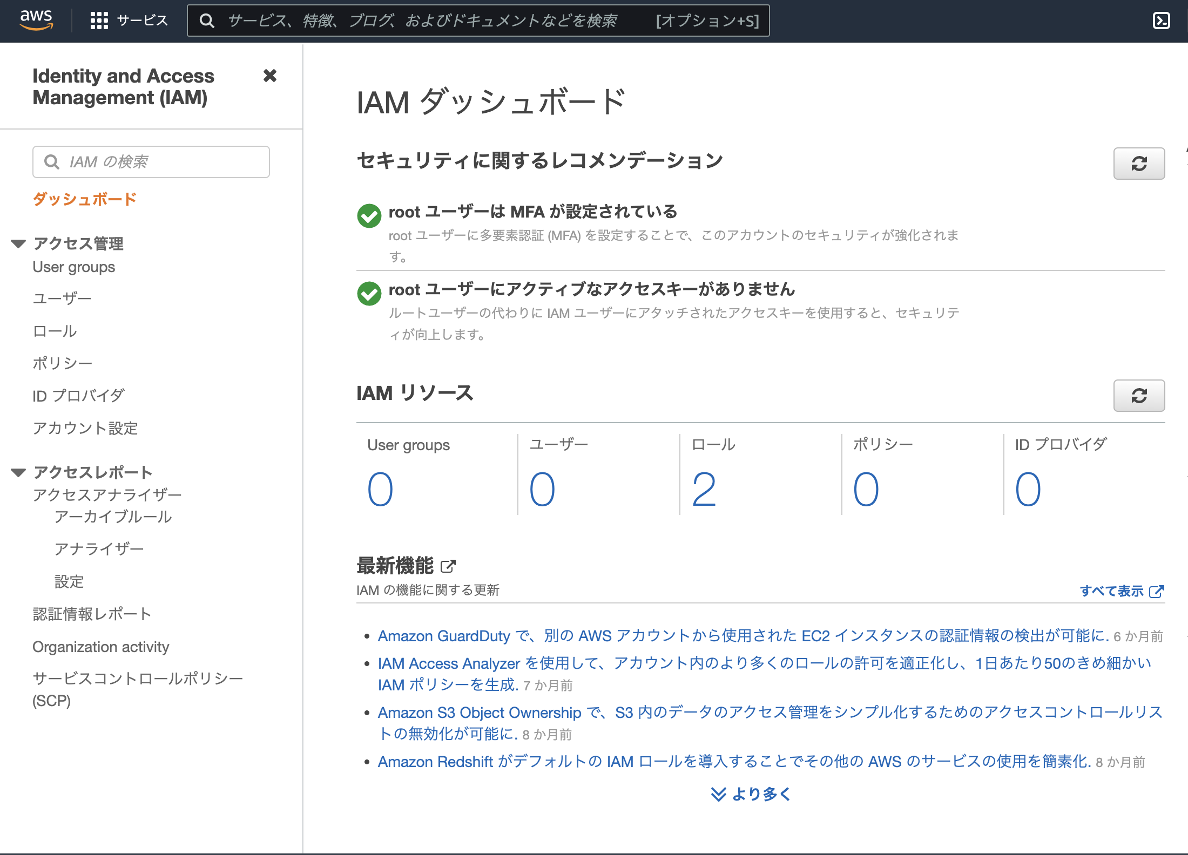1188x855 pixels.
Task: Click the サービス label in top bar
Action: coord(143,21)
